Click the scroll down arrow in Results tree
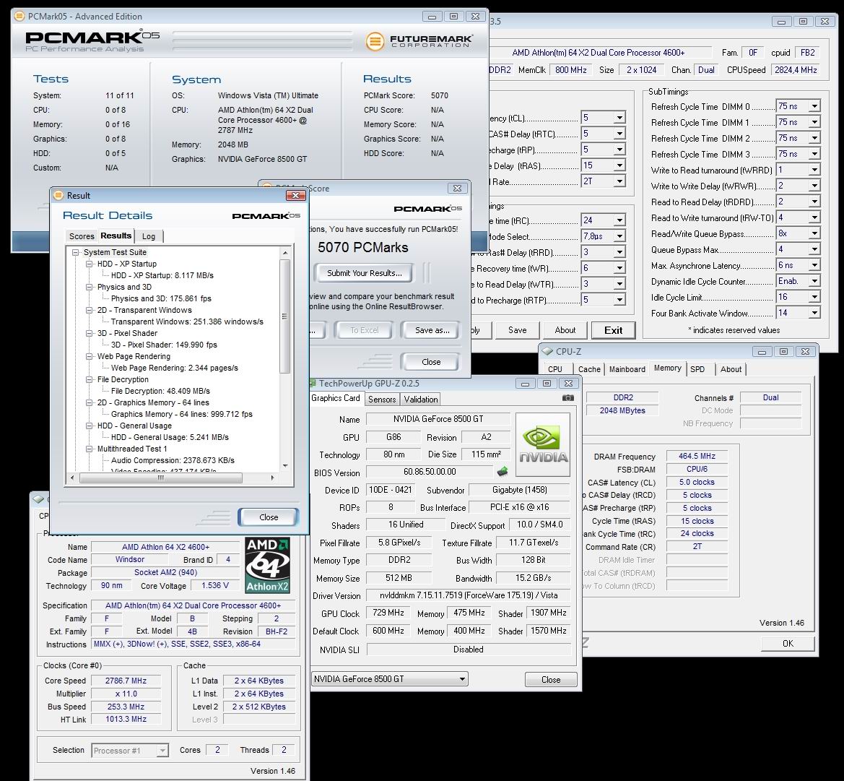Screen dimensions: 844x781 pos(284,465)
